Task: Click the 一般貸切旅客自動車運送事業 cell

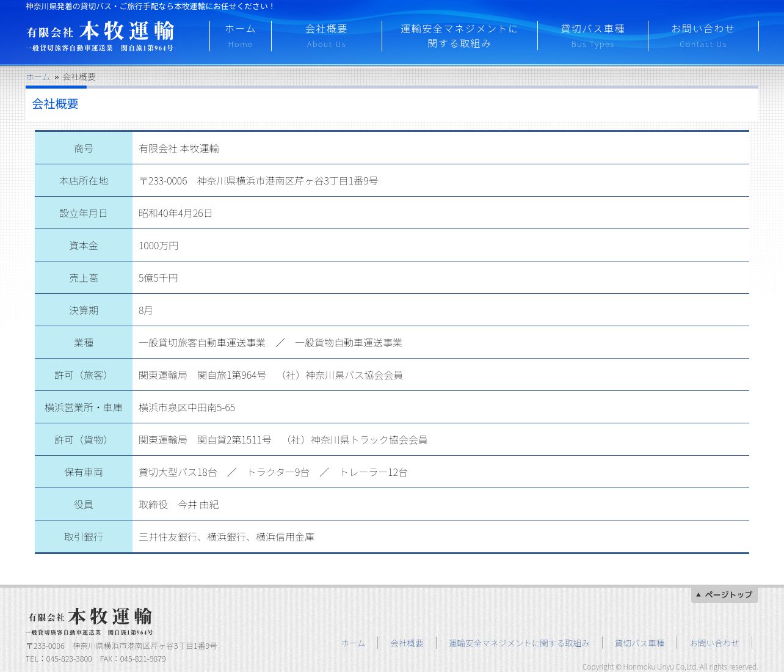Action: coord(441,343)
